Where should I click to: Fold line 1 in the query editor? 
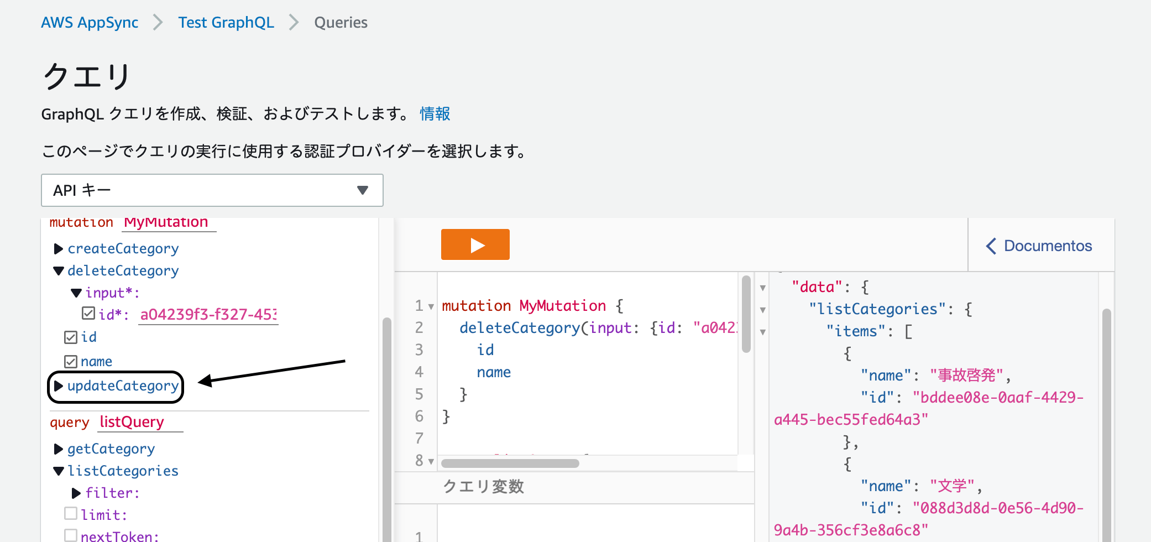tap(431, 306)
